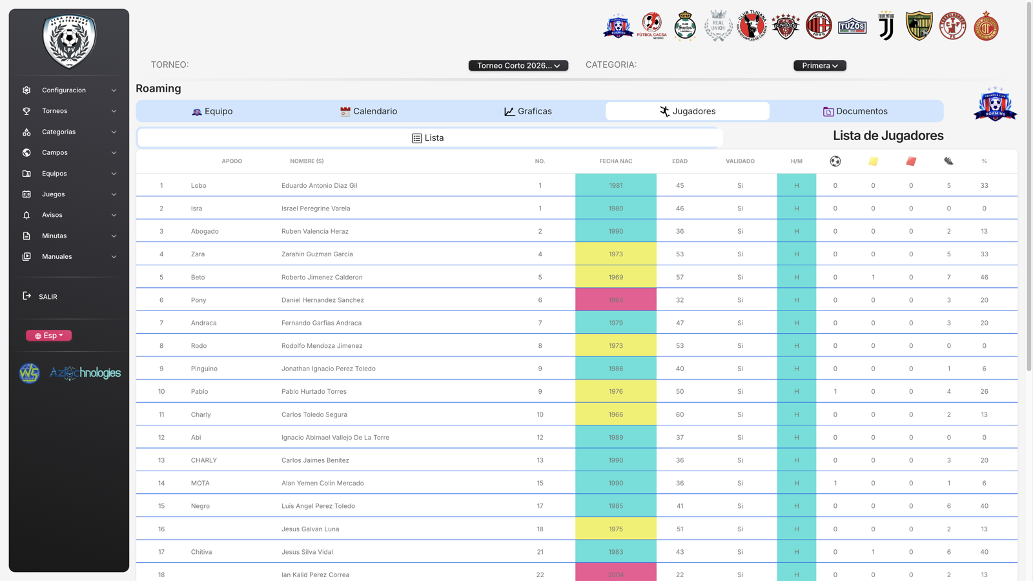
Task: Sort by the NOMBRE (S) column header
Action: pyautogui.click(x=307, y=161)
